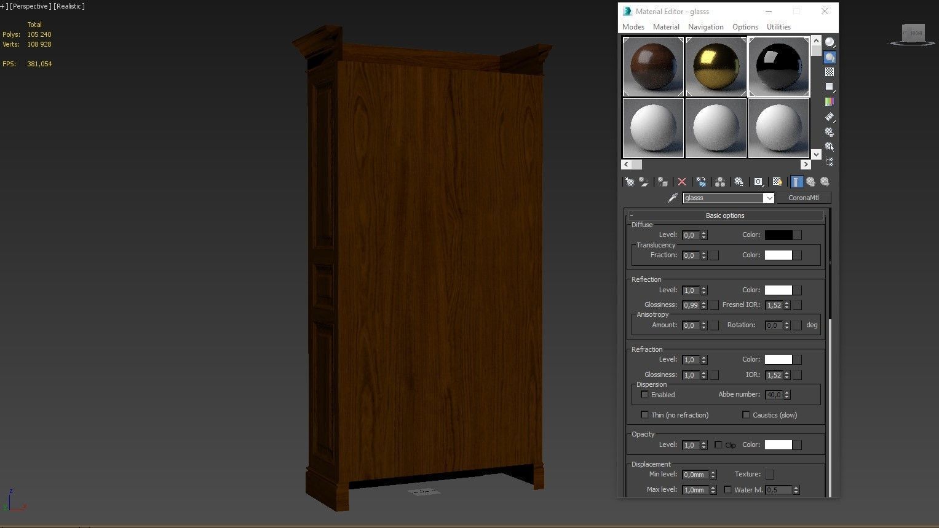Click the eyedropper Pick Material icon
The height and width of the screenshot is (528, 939).
coord(673,198)
